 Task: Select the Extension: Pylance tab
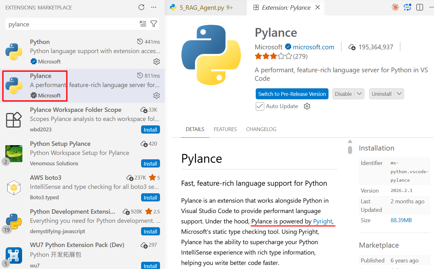pyautogui.click(x=286, y=8)
